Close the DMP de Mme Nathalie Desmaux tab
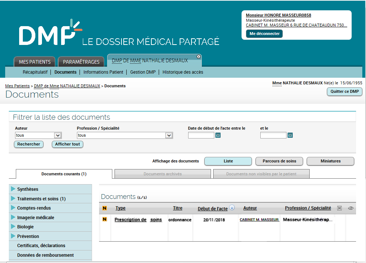This screenshot has width=366, height=263. coord(198,56)
